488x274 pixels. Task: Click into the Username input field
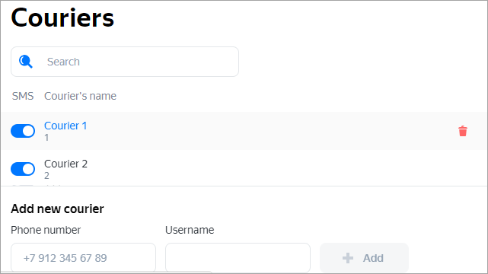coord(238,258)
